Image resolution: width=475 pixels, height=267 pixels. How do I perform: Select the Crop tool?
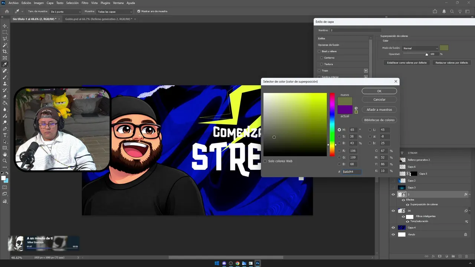[x=5, y=52]
